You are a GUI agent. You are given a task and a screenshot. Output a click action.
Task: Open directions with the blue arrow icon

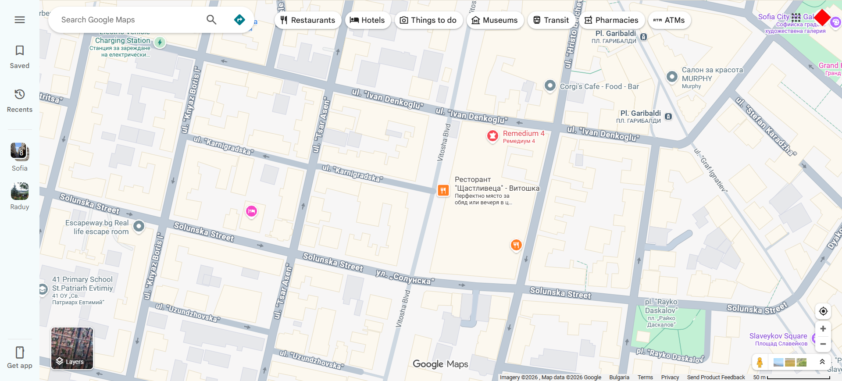(x=239, y=20)
